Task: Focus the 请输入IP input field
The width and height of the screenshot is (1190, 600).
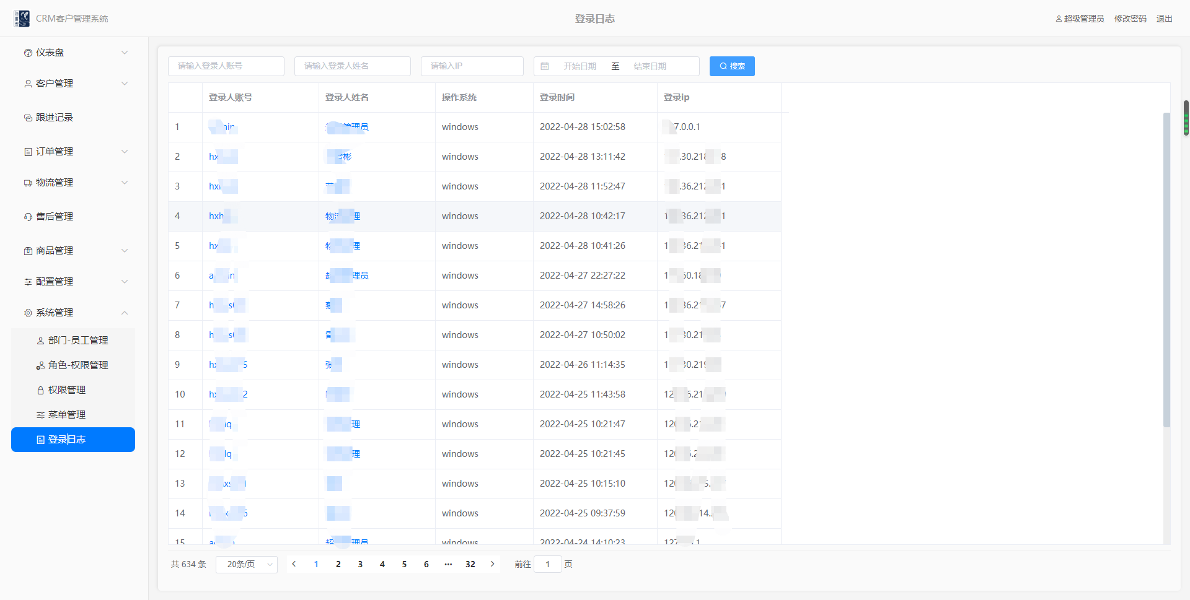Action: [472, 66]
